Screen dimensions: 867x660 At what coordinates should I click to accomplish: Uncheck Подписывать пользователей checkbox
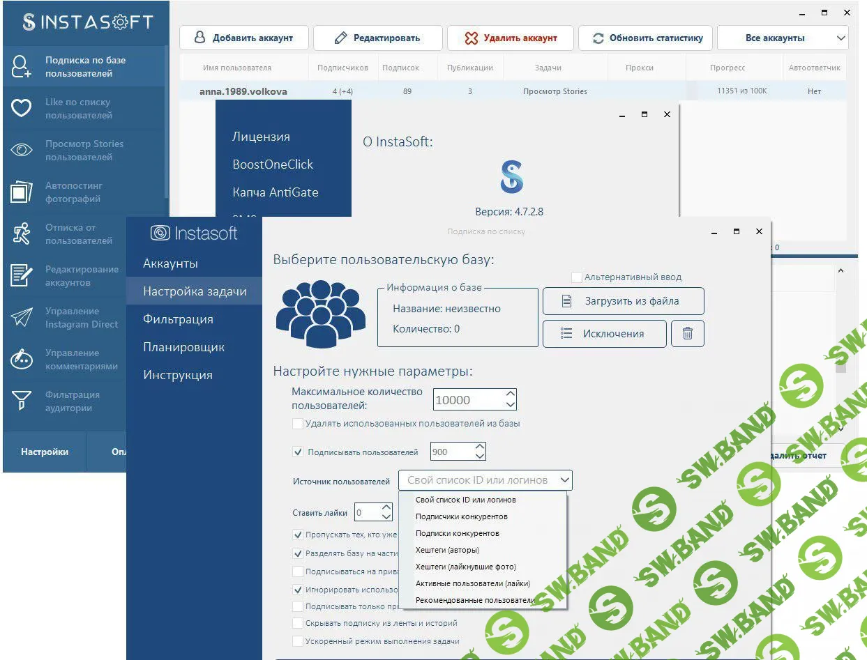pos(298,452)
